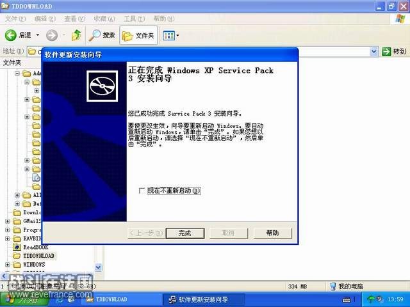Check the 现在不重新启动 checkbox
This screenshot has height=307, width=410.
click(142, 191)
